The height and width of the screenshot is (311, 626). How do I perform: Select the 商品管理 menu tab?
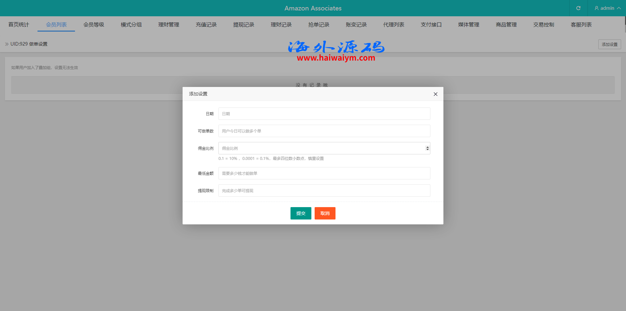point(506,25)
